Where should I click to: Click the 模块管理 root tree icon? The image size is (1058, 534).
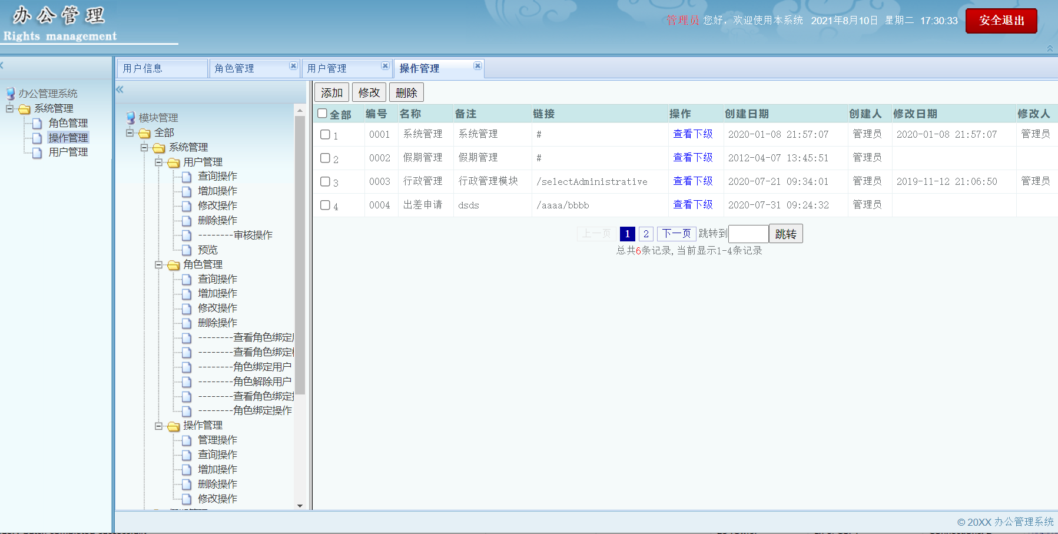[131, 118]
